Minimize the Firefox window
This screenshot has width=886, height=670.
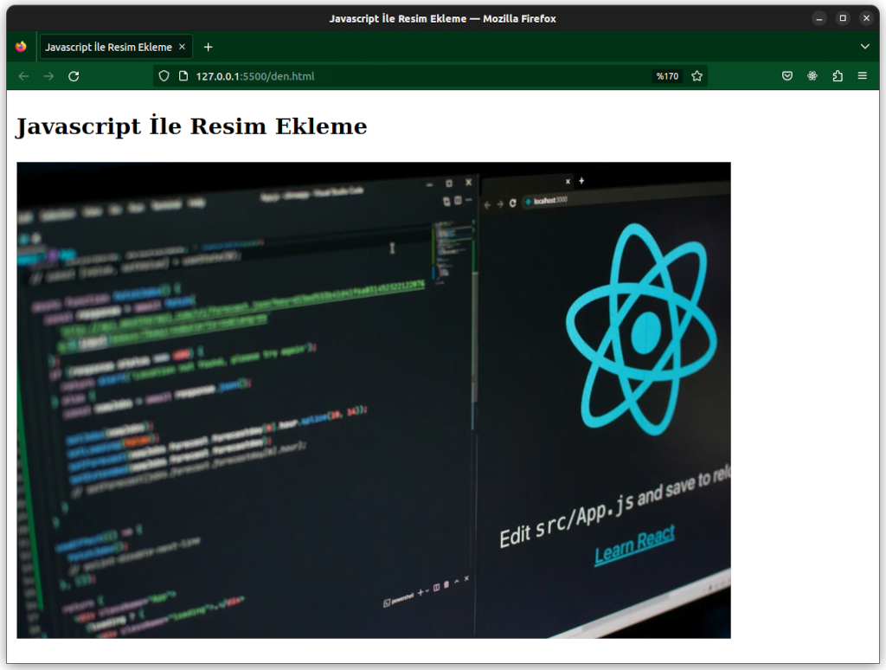pyautogui.click(x=819, y=19)
